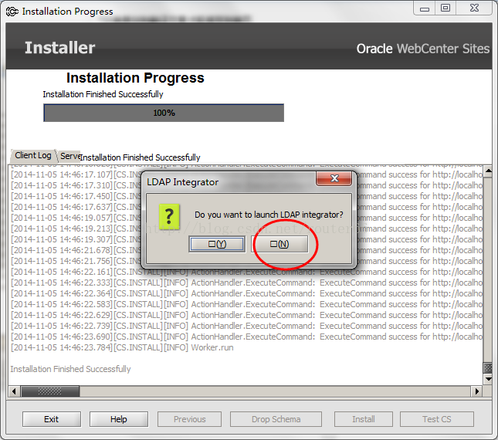Click the installer window title icon
Screen dimensions: 498x440
pos(12,12)
